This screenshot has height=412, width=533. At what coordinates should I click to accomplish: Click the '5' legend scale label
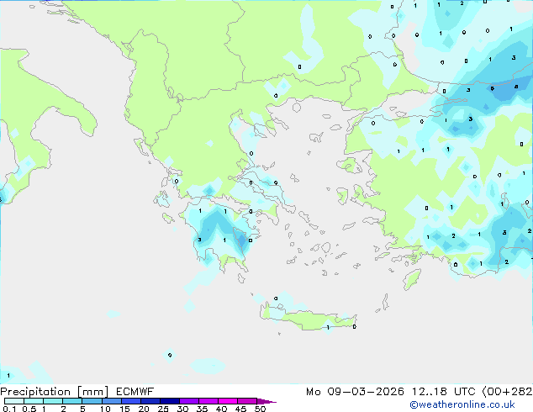tap(82, 409)
